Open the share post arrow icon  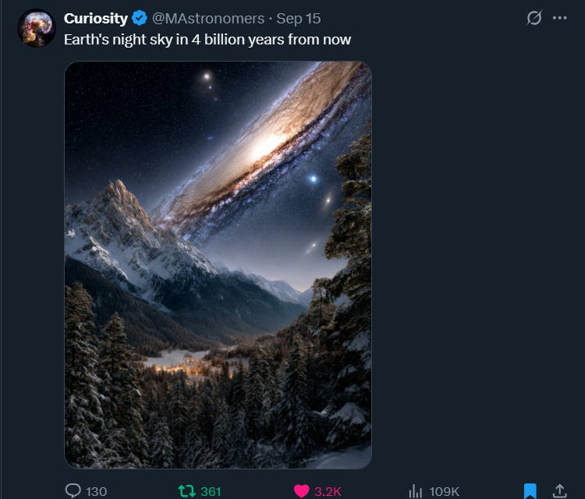pyautogui.click(x=559, y=490)
